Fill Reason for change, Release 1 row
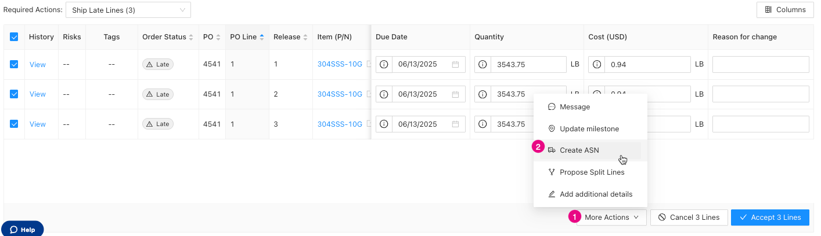The width and height of the screenshot is (821, 236). 761,65
